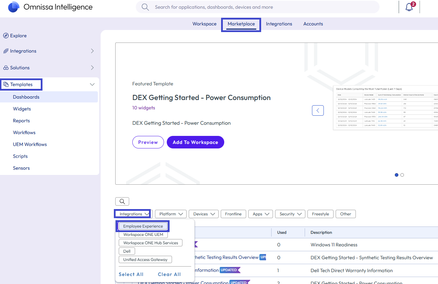Viewport: 438px width, 284px height.
Task: Open the Security filter dropdown
Action: pyautogui.click(x=290, y=214)
